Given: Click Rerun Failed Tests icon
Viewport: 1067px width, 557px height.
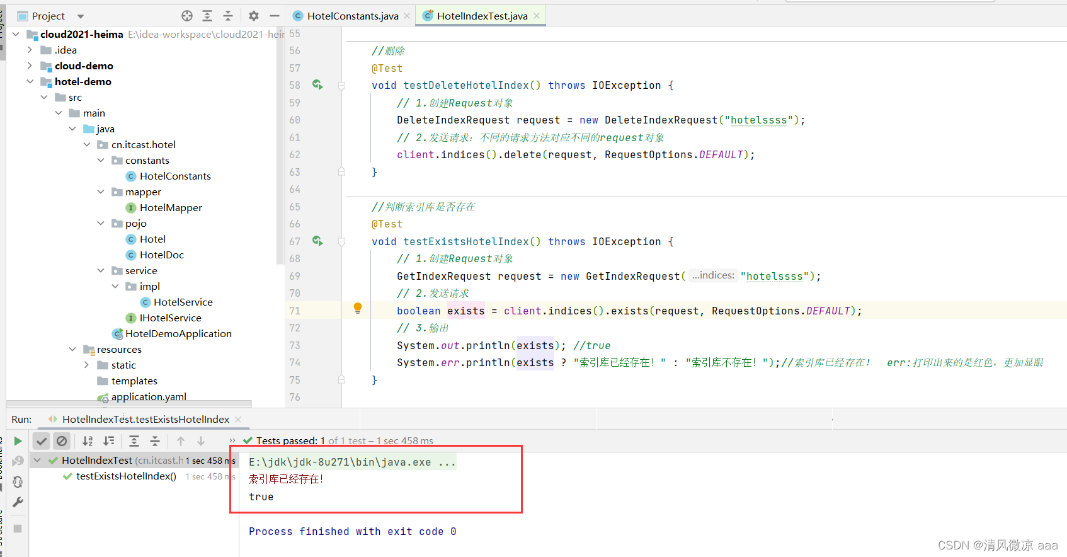Looking at the screenshot, I should [x=18, y=461].
